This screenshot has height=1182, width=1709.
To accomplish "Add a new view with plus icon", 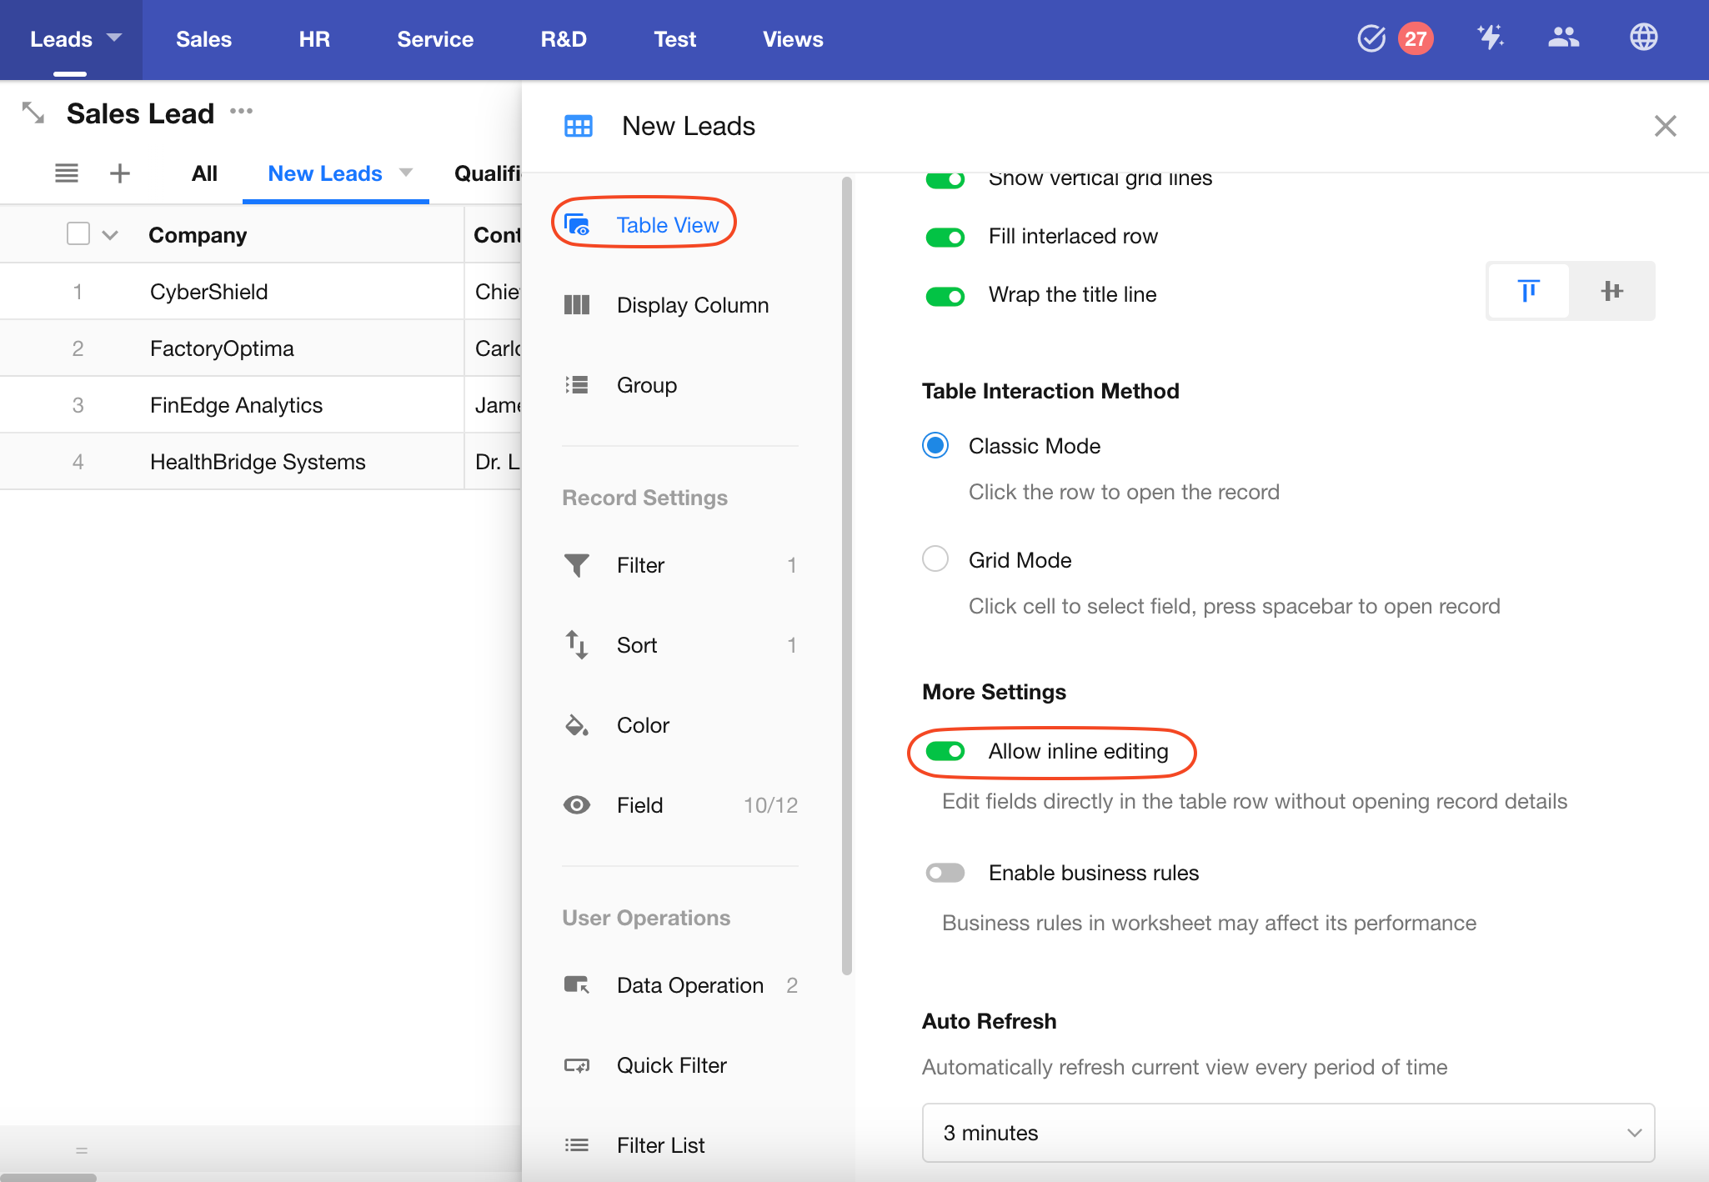I will 120,173.
